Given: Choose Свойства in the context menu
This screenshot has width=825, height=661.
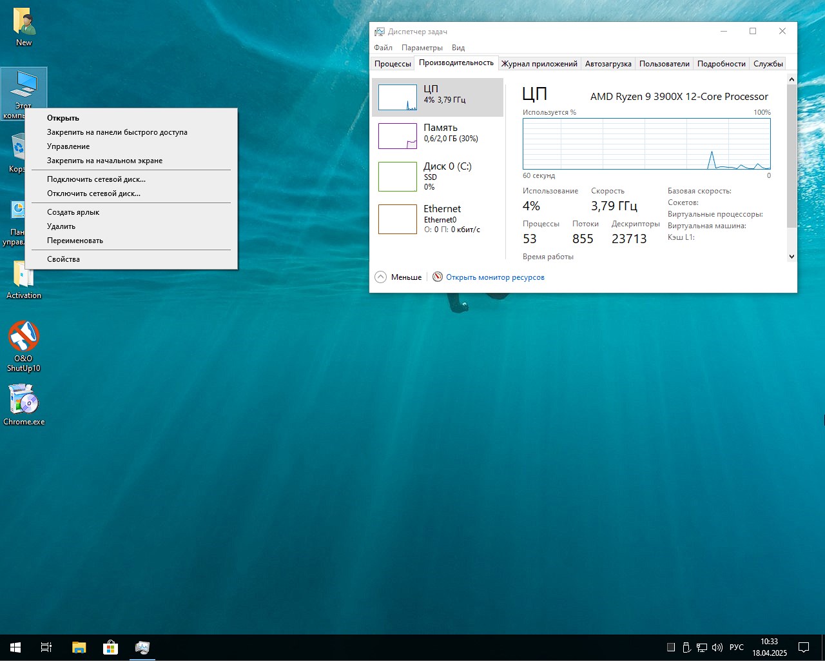Looking at the screenshot, I should (63, 259).
